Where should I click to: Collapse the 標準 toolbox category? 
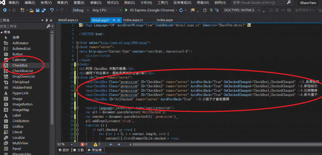2,32
